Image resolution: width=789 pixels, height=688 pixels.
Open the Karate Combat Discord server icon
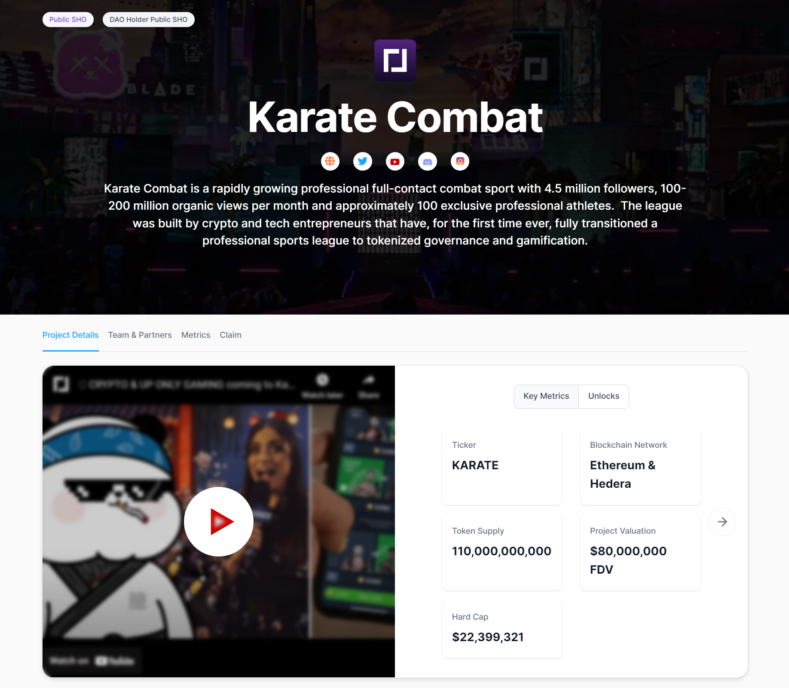click(x=428, y=162)
